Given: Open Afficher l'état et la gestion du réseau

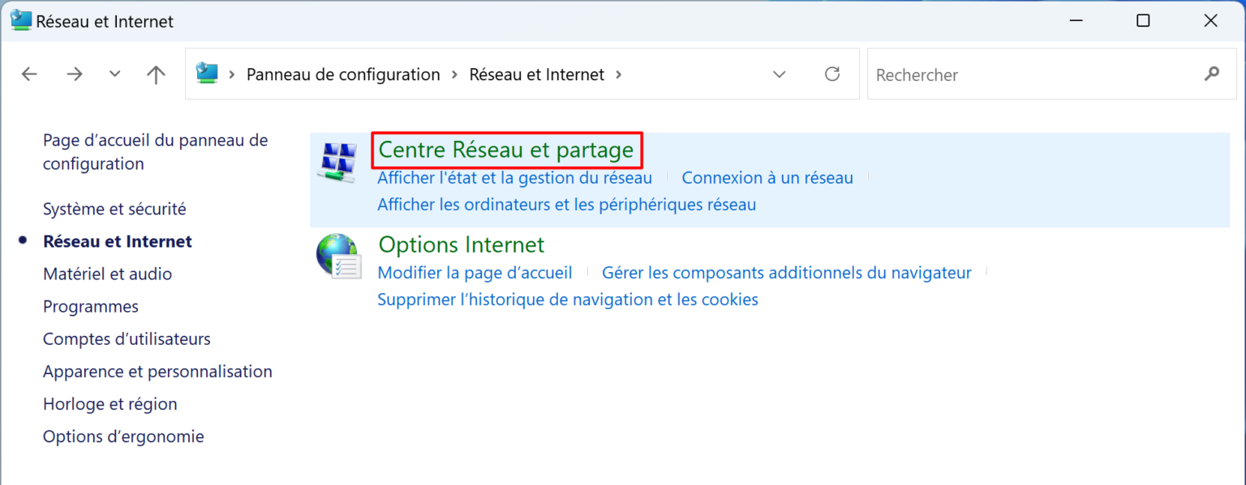Looking at the screenshot, I should [x=514, y=177].
